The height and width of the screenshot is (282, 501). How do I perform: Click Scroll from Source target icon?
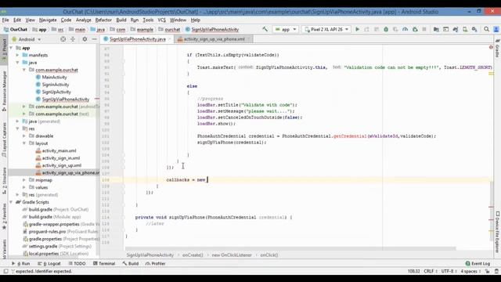[x=63, y=39]
